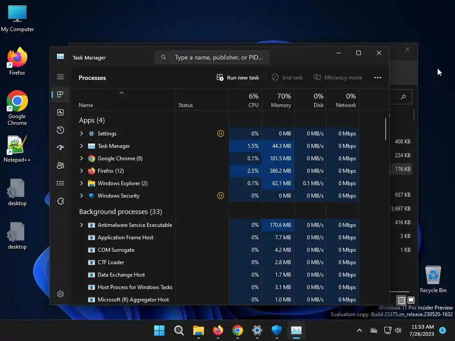
Task: Sort processes by Memory column header
Action: pyautogui.click(x=278, y=100)
